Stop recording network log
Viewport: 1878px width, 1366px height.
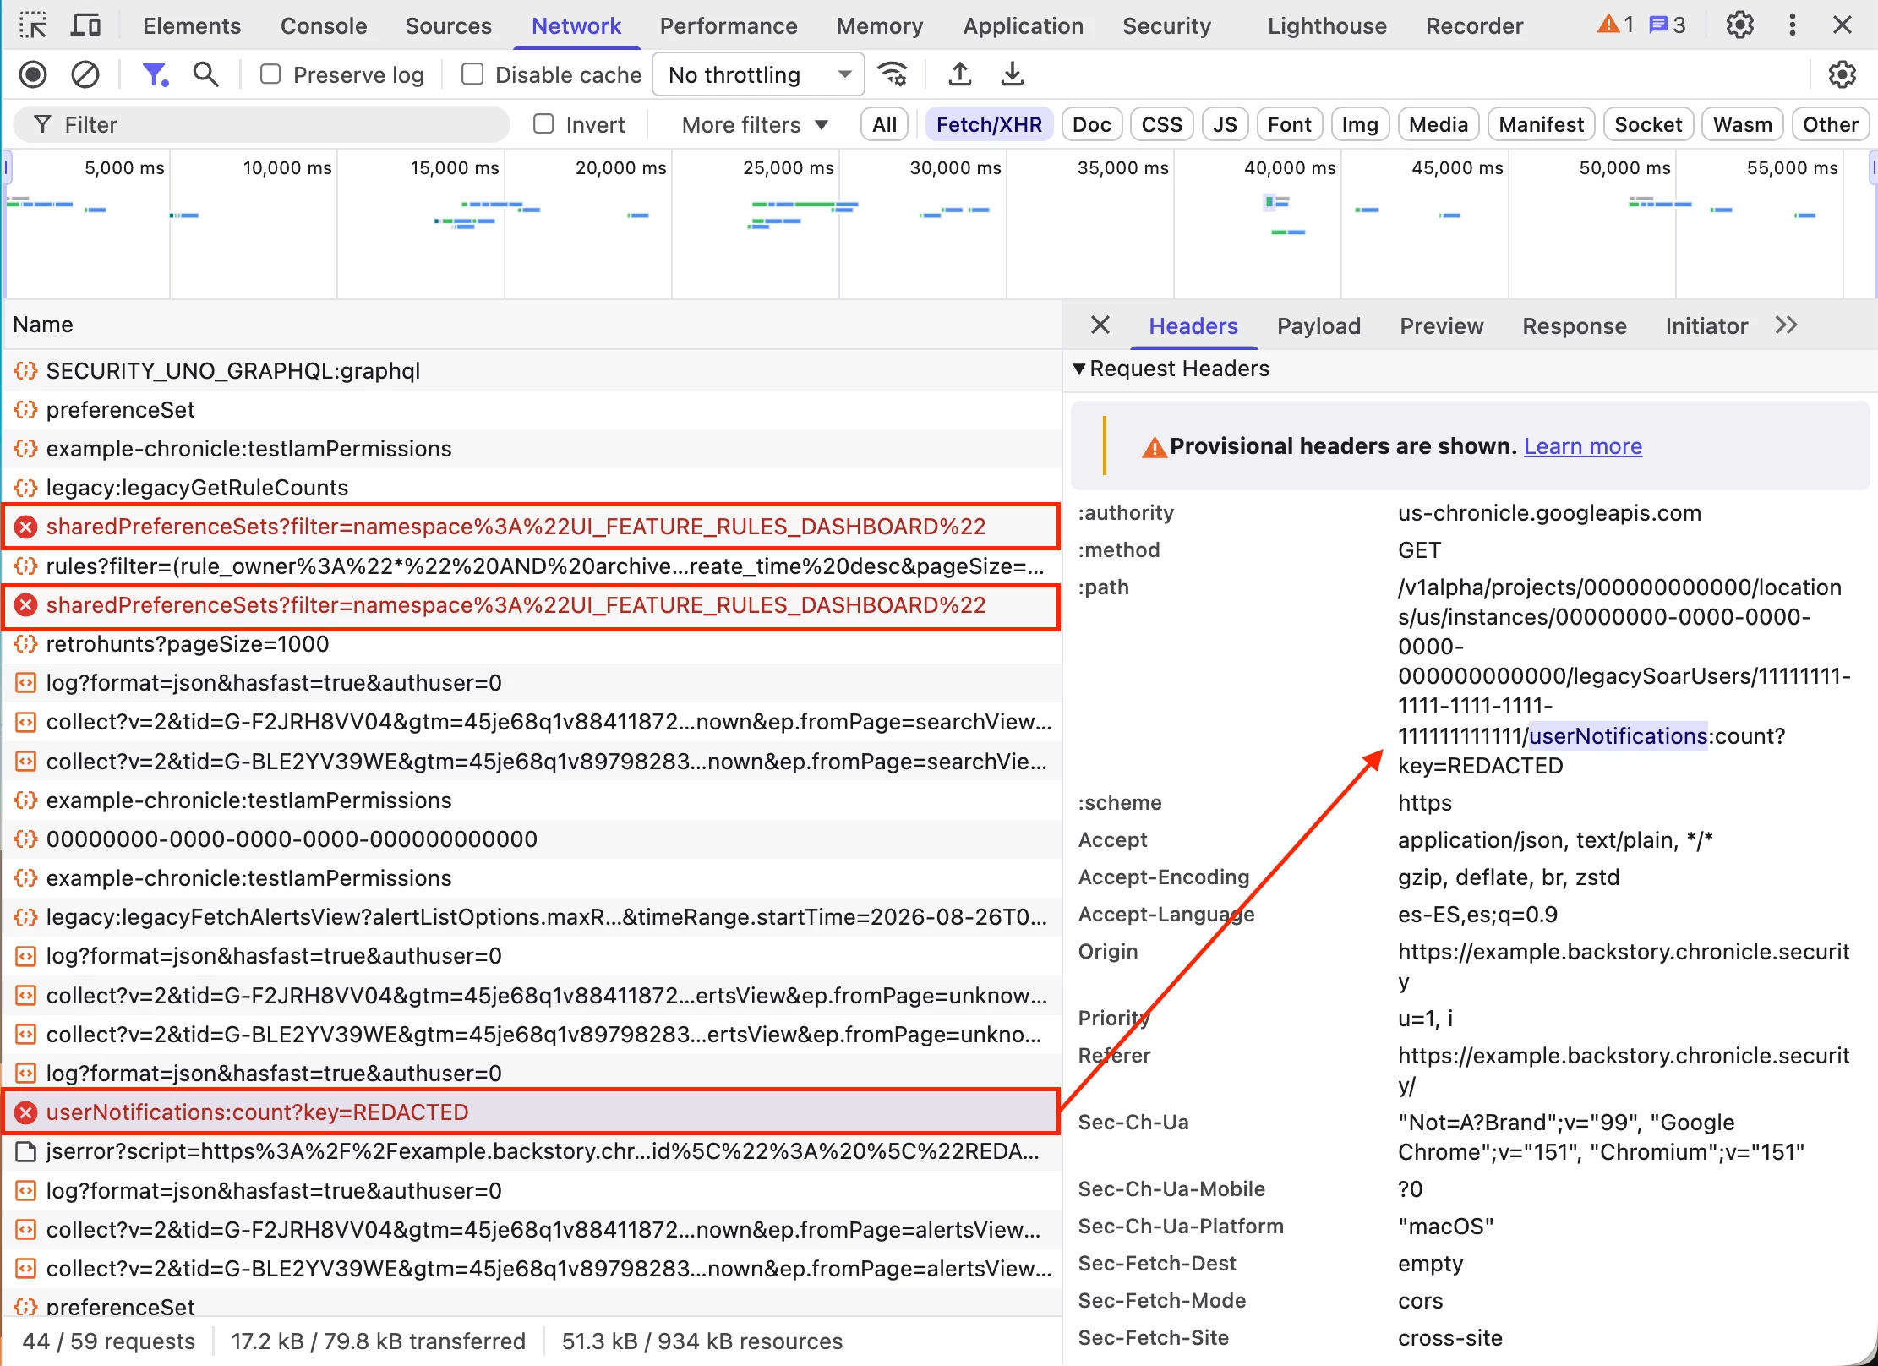33,74
